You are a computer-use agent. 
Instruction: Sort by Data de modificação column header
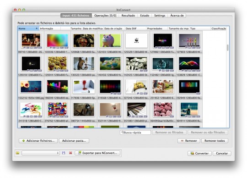[x=92, y=28]
